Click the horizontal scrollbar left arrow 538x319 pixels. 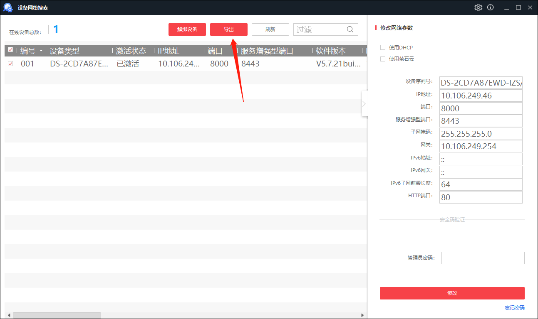pos(8,315)
